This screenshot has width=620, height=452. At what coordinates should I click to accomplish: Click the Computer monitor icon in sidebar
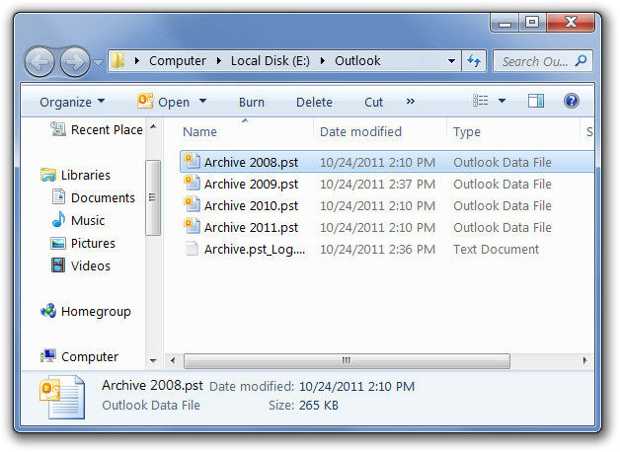point(48,356)
